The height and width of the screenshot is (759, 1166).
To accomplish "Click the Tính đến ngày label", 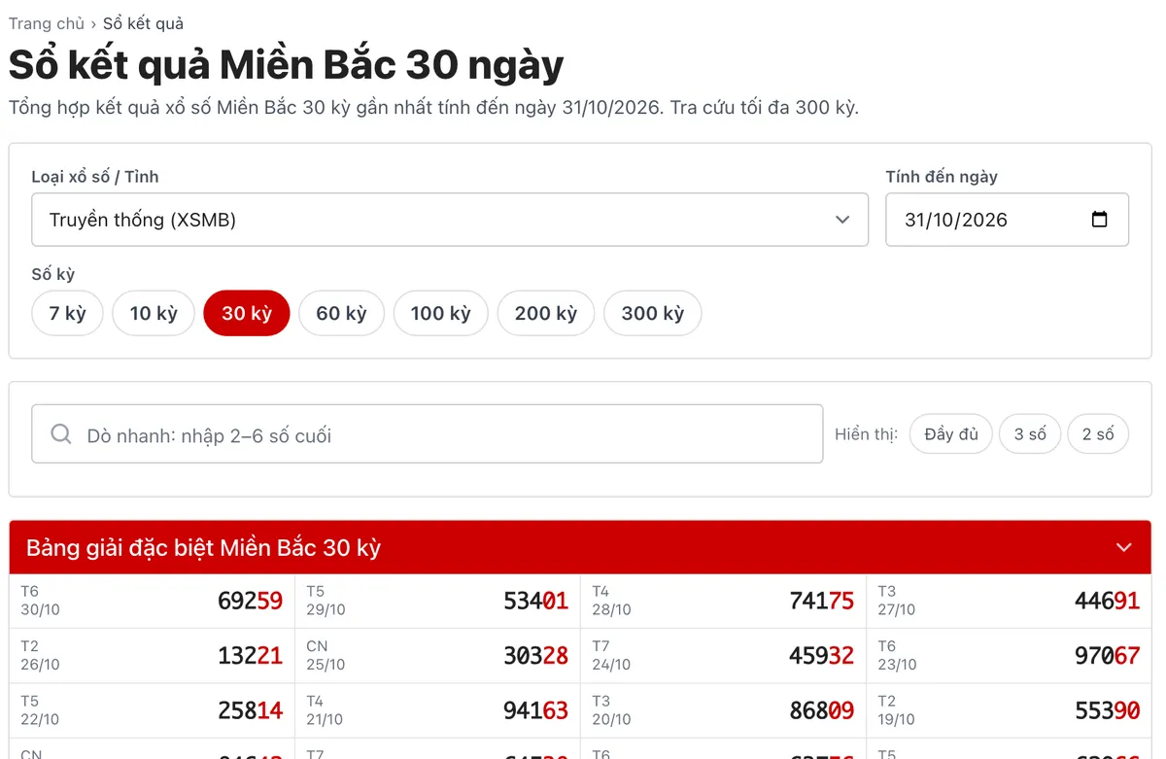I will [942, 177].
